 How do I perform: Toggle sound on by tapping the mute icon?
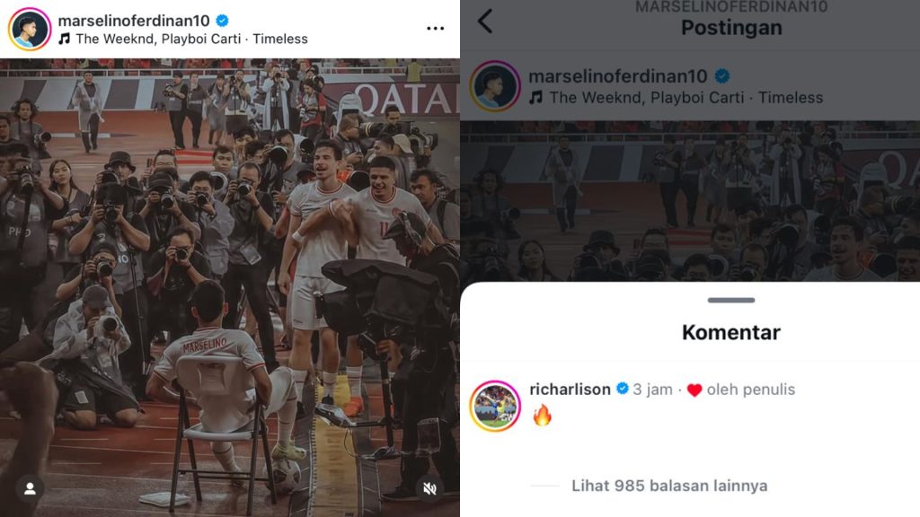429,489
